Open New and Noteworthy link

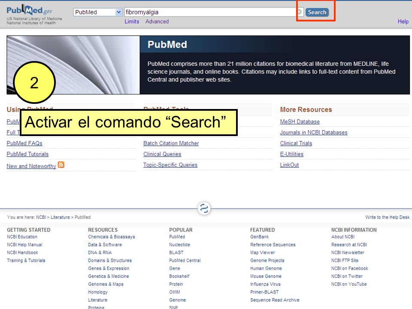31,166
